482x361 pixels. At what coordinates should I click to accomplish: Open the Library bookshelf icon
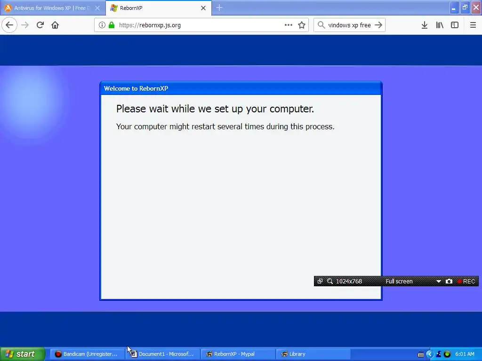[x=440, y=25]
